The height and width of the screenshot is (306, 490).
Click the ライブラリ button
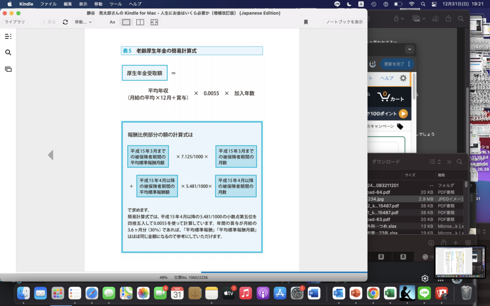point(15,22)
